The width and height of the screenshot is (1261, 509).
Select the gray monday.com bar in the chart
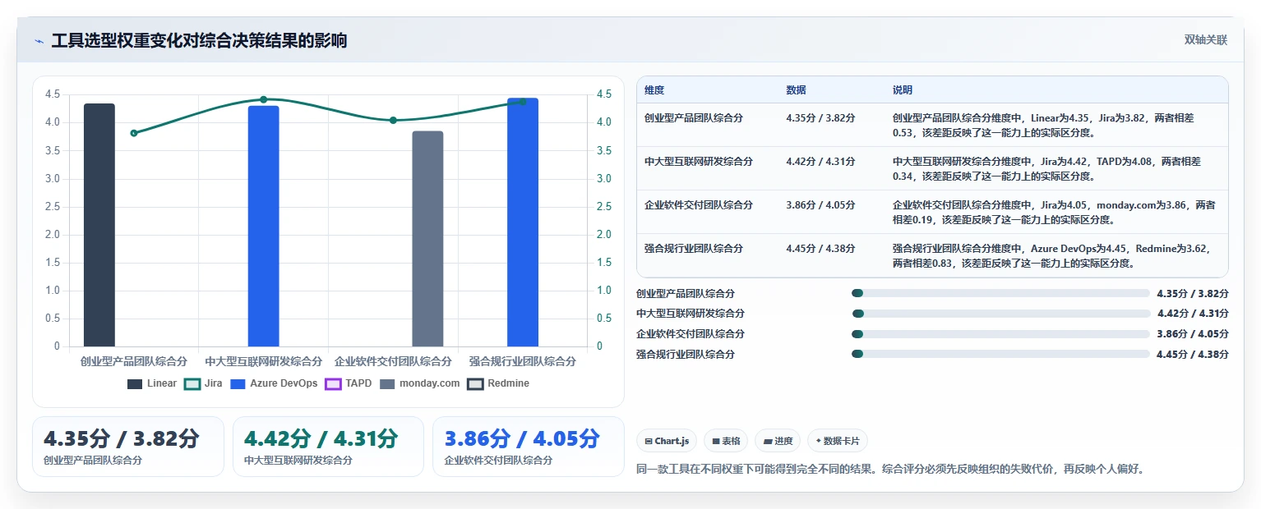pos(427,239)
